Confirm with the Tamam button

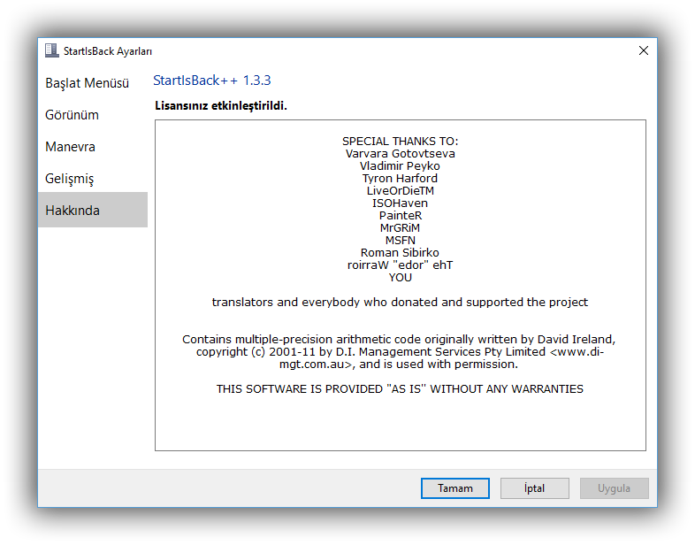455,488
